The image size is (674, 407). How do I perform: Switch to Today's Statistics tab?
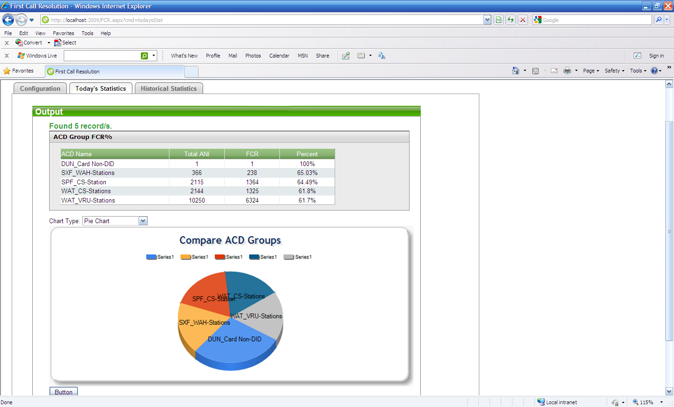pyautogui.click(x=101, y=88)
